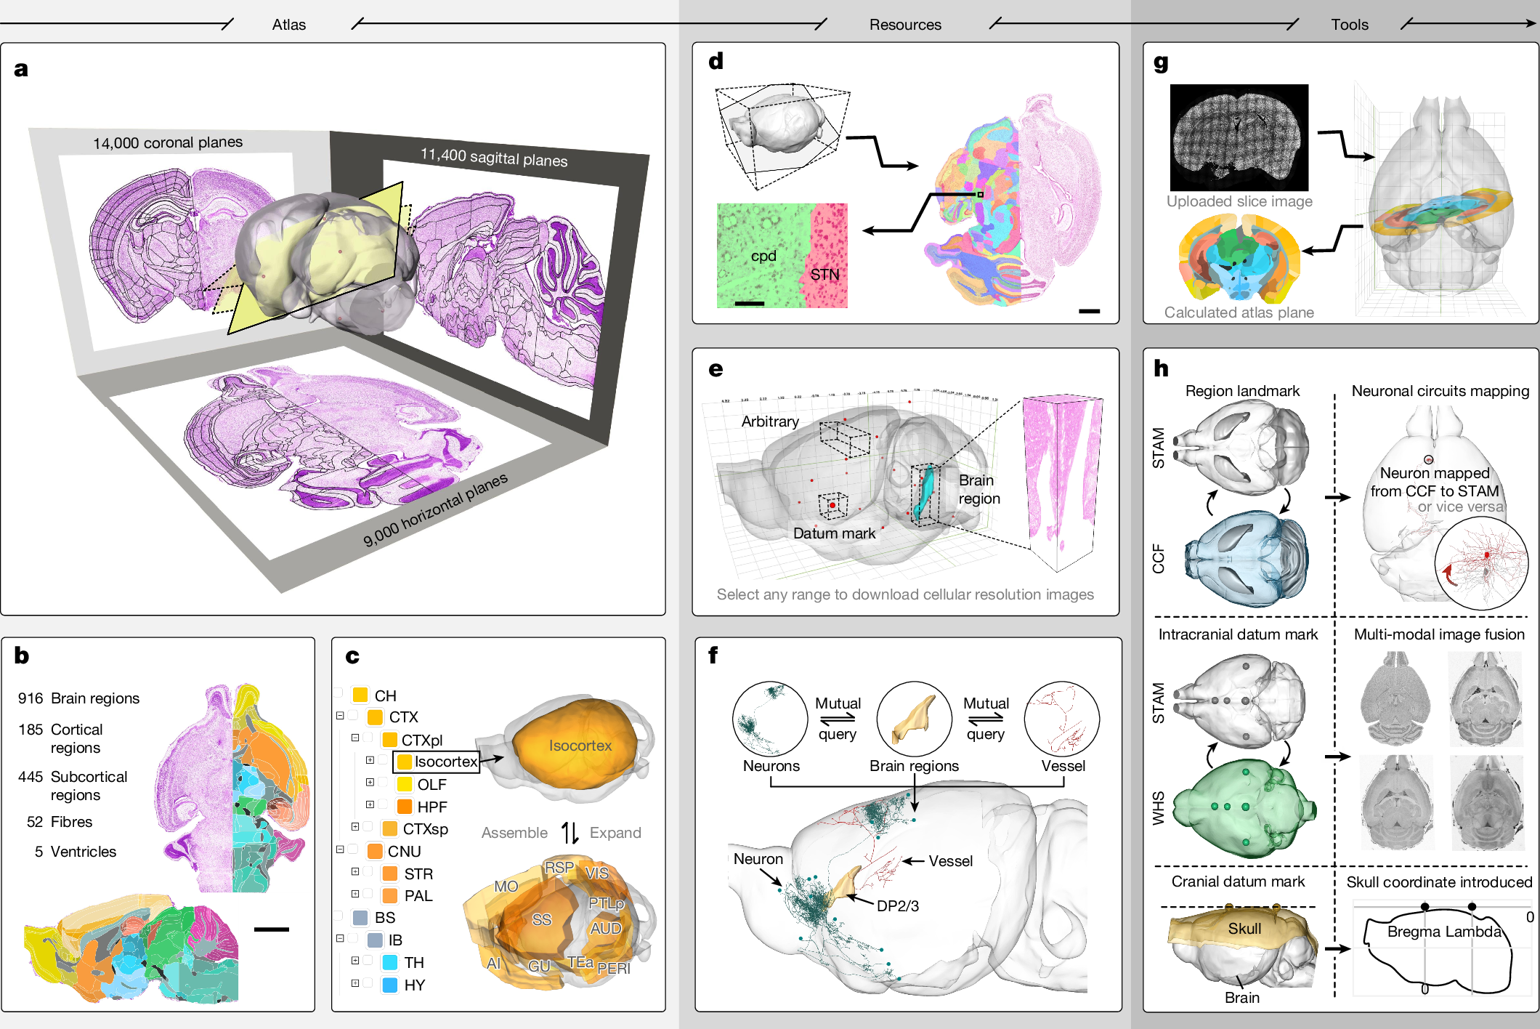Click the Brain regions circle icon
Viewport: 1540px width, 1029px height.
click(914, 718)
